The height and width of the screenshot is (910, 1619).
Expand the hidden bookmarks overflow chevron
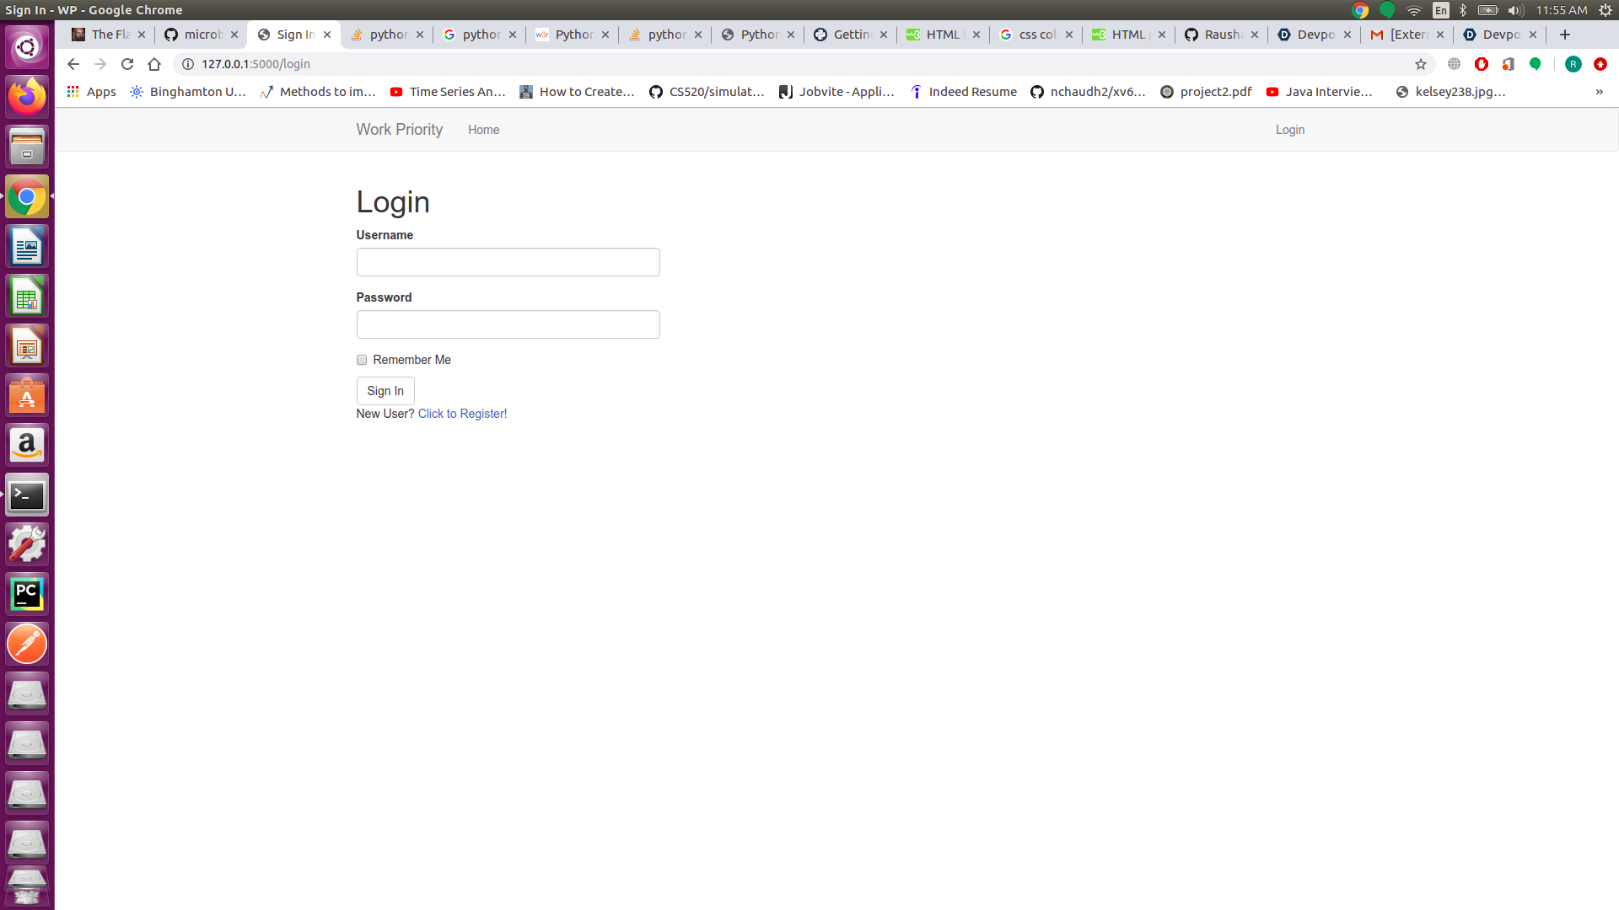click(x=1599, y=92)
